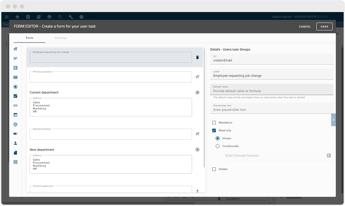The image size is (345, 206).
Task: Click New department options list box
Action: click(x=111, y=165)
